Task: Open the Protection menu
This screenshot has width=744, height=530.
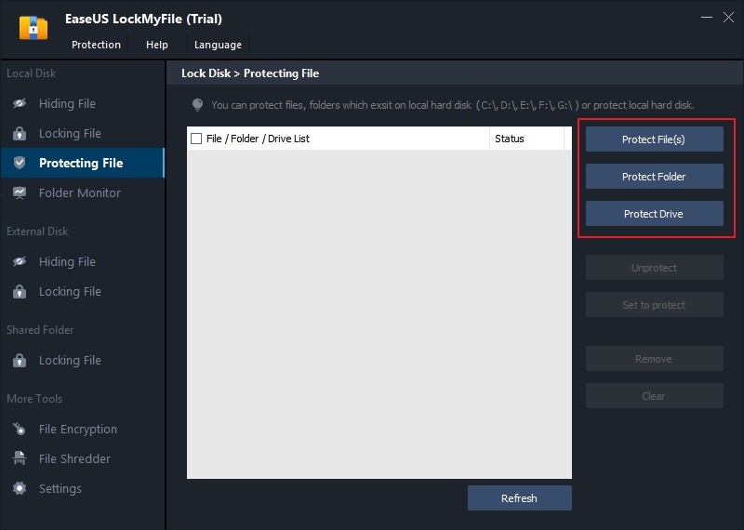Action: 96,45
